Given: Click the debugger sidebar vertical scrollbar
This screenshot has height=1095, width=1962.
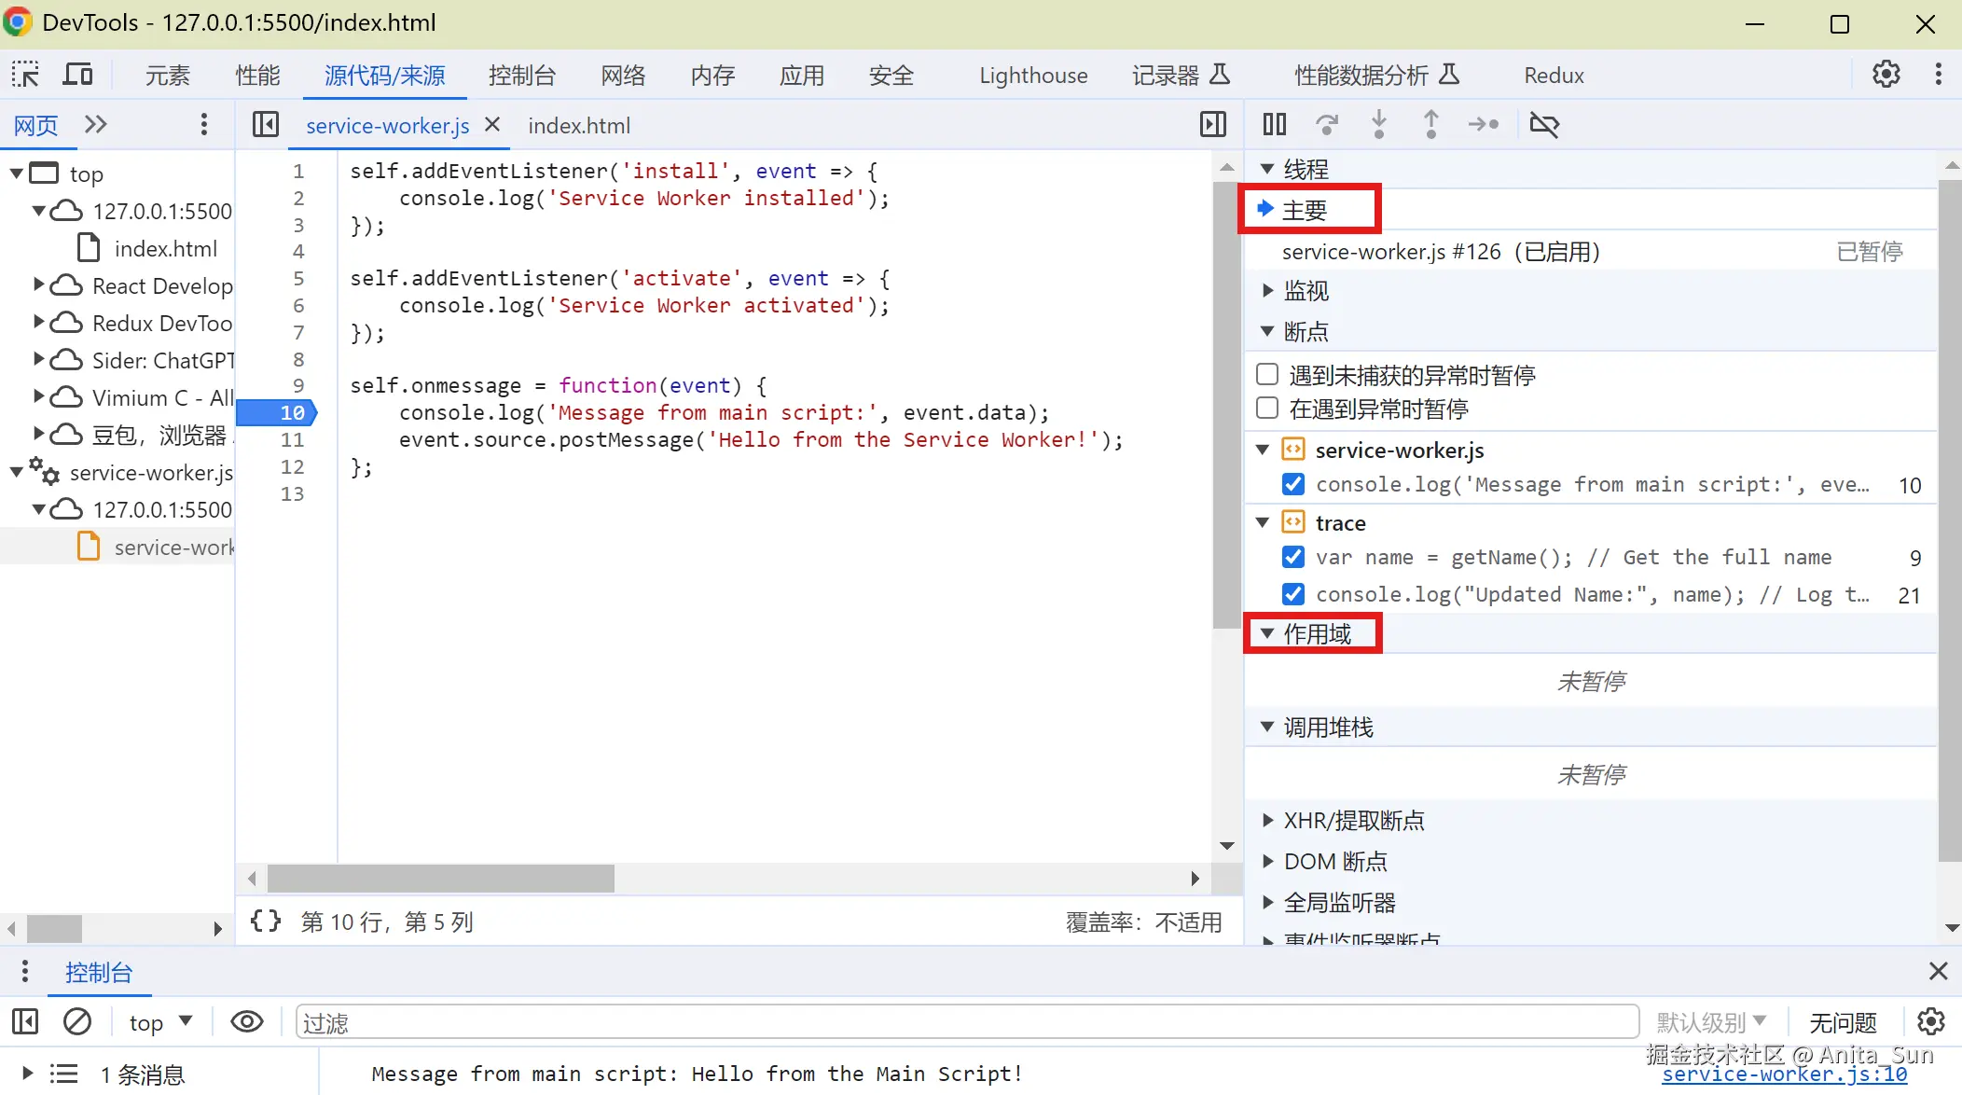Looking at the screenshot, I should (1950, 520).
